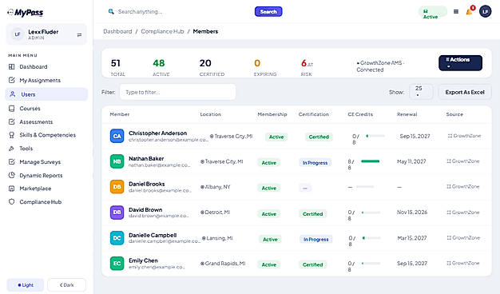Click the Assessments icon in sidebar
The width and height of the screenshot is (500, 294).
pos(11,121)
